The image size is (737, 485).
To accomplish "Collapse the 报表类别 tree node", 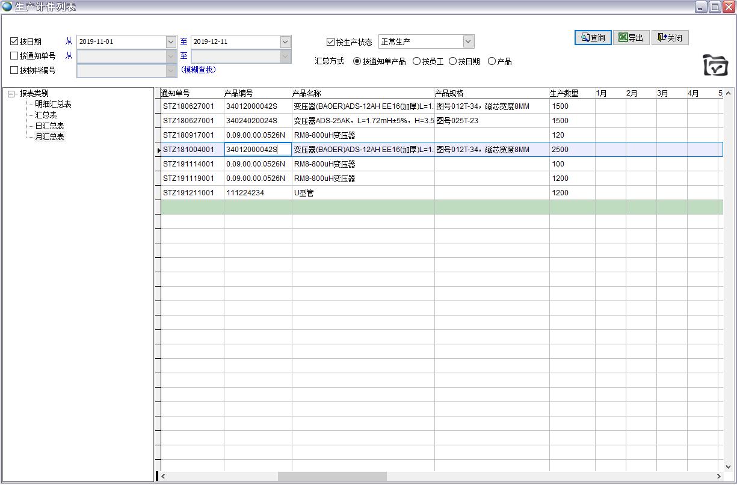I will pyautogui.click(x=11, y=94).
